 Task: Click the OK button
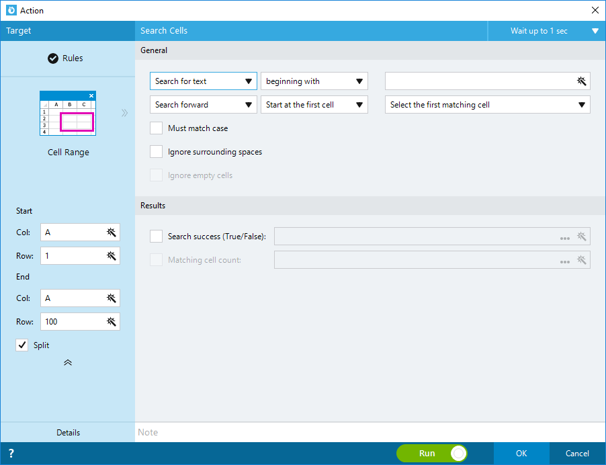(x=521, y=454)
